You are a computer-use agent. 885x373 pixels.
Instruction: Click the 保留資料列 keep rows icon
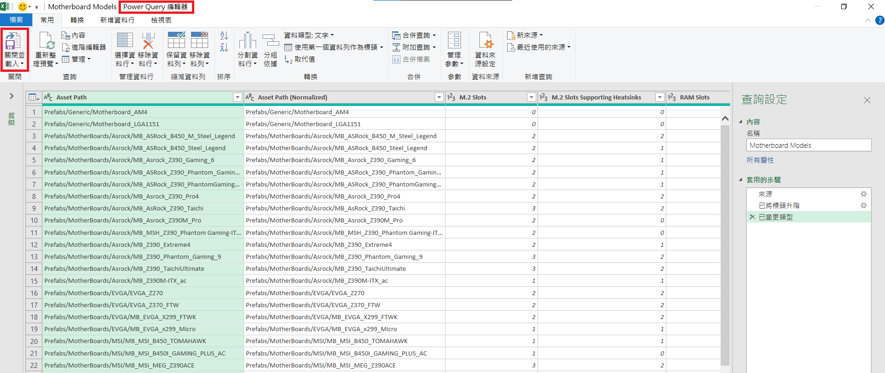[x=176, y=41]
